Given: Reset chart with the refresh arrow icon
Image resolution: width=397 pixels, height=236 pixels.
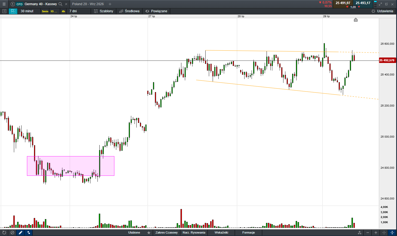Looking at the screenshot, I should pyautogui.click(x=4, y=232).
